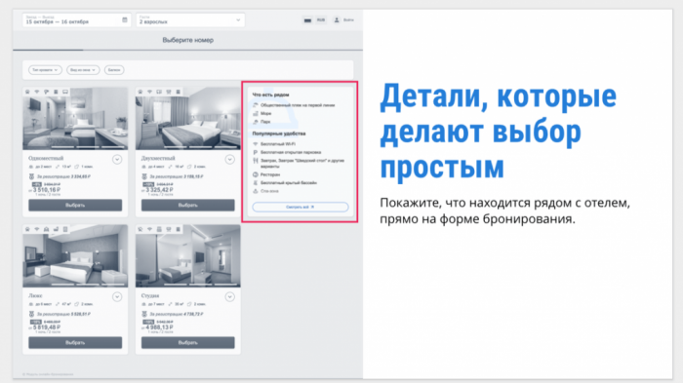Choose Выбрать for the Двухместный room
Image resolution: width=683 pixels, height=383 pixels.
click(x=187, y=205)
